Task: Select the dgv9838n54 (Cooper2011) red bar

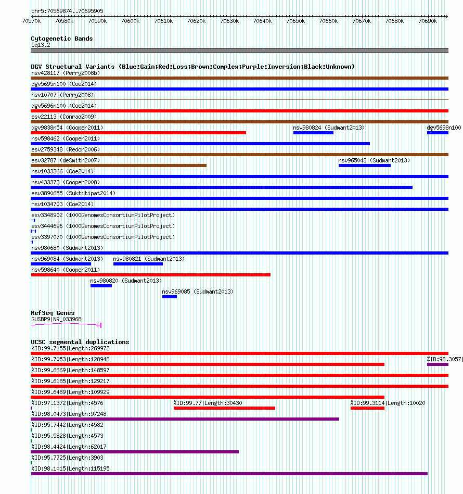Action: [138, 133]
